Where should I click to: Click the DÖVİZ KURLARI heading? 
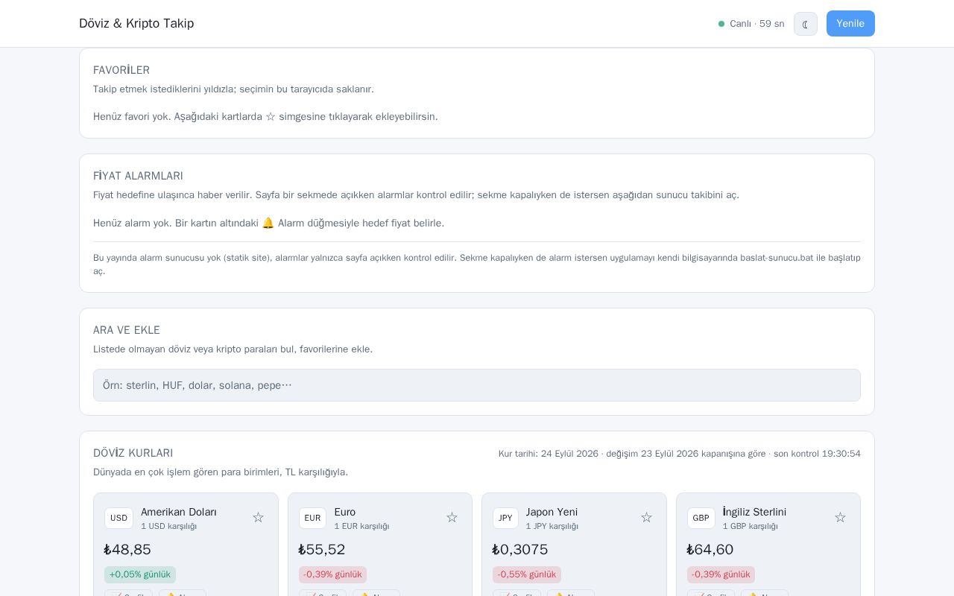(x=133, y=453)
